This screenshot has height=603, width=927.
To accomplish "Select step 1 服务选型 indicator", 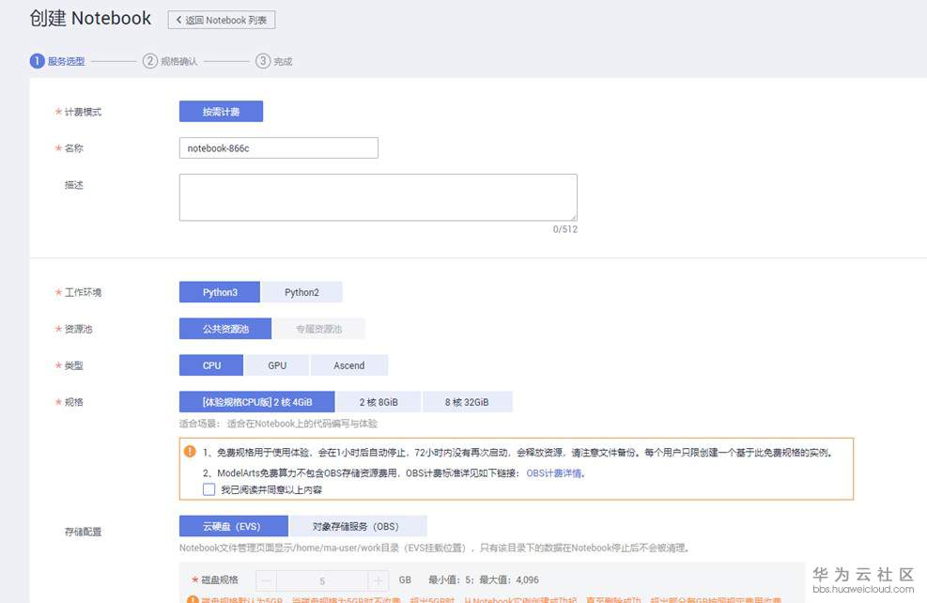I will point(57,61).
